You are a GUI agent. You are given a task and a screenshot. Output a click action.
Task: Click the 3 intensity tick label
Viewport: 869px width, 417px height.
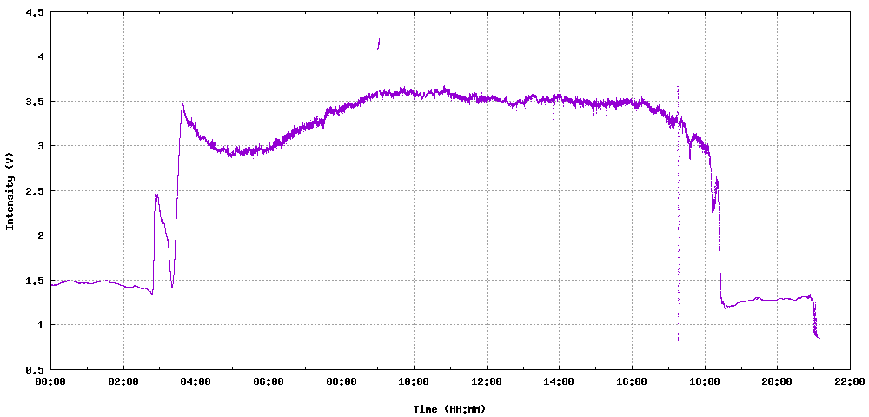[40, 146]
